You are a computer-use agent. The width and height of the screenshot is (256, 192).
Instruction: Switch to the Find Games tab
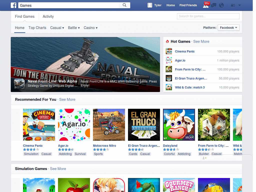(x=25, y=16)
